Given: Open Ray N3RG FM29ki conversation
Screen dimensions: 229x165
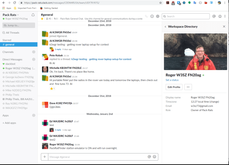Looking at the screenshot, I should (x=15, y=104).
